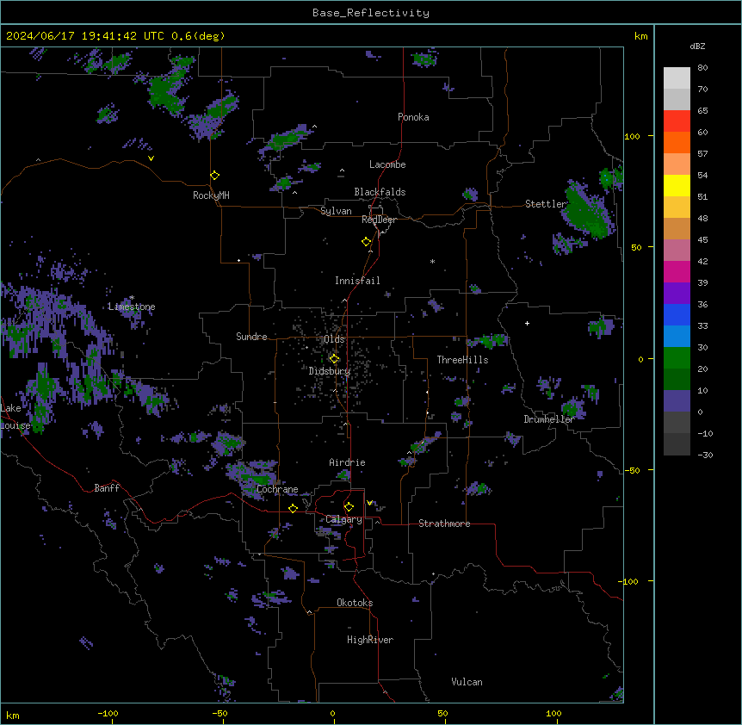
Task: Select the yellow radar marker between Olds and Didsbury
Action: (334, 359)
